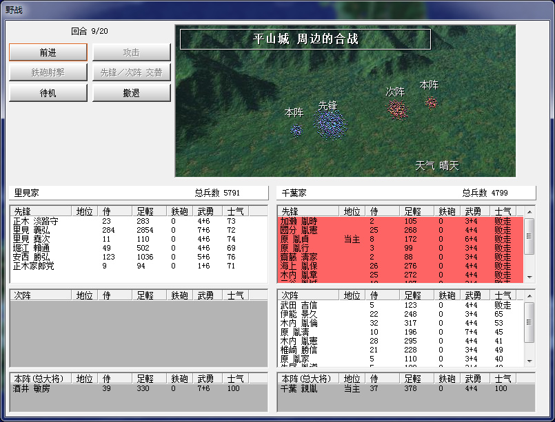Image resolution: width=555 pixels, height=422 pixels.
Task: Select row 木内 胤章
Action: pos(401,275)
